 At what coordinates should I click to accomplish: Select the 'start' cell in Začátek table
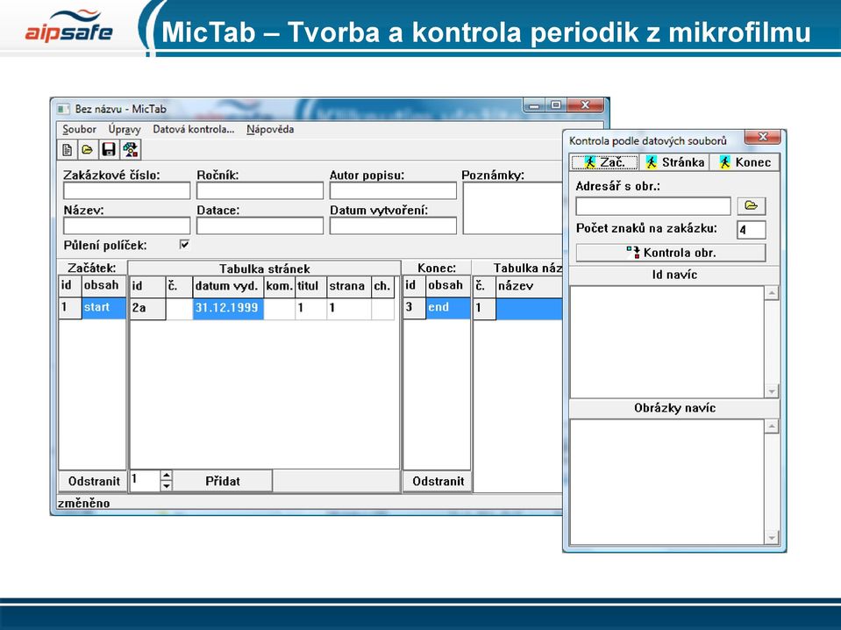click(103, 308)
